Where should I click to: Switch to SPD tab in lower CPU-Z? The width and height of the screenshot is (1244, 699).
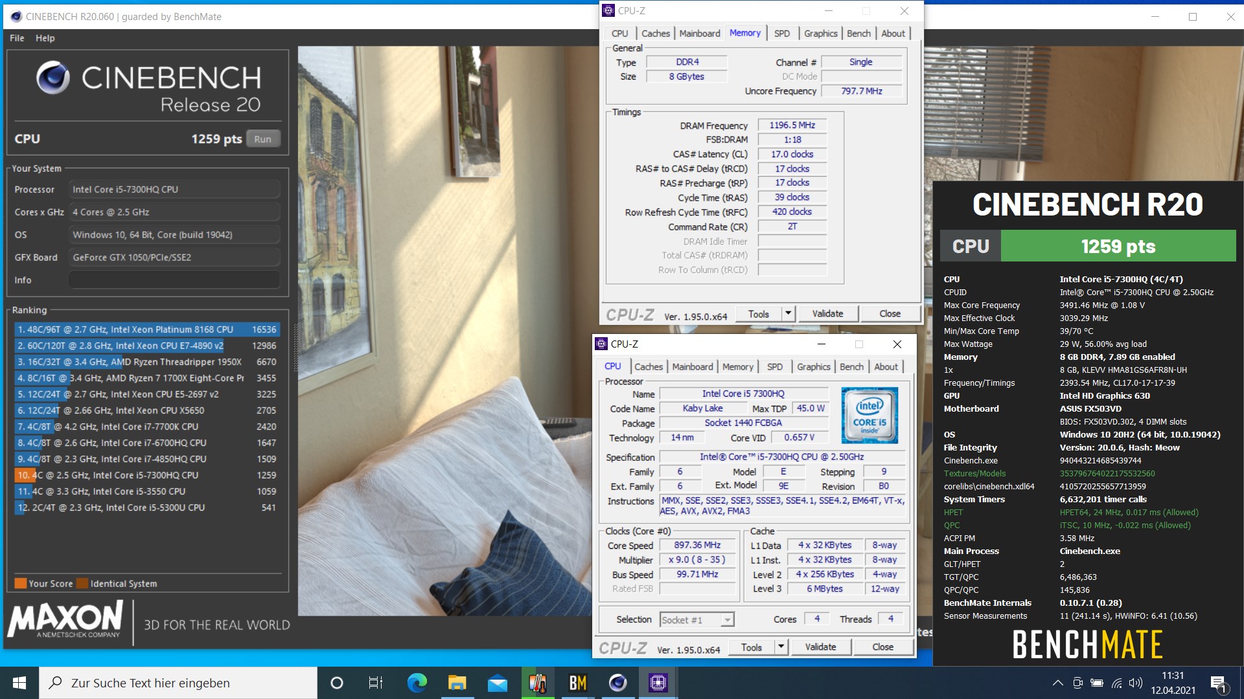tap(774, 366)
